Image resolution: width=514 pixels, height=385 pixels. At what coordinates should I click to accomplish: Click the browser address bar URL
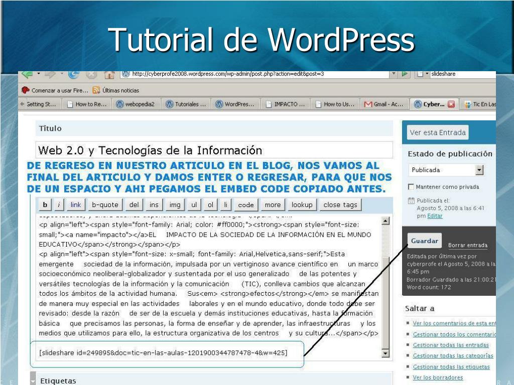228,74
